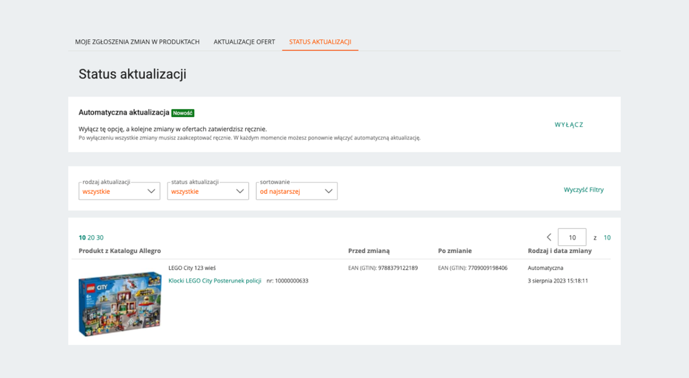Click the Wyczyść Filtry link

583,190
